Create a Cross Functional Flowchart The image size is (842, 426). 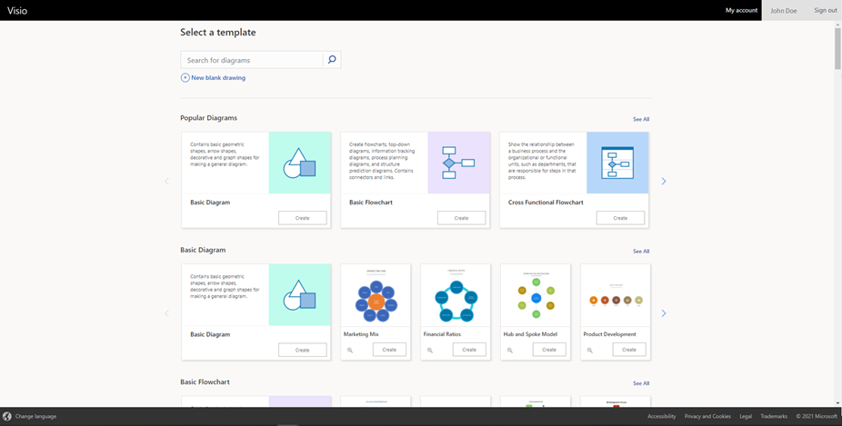pyautogui.click(x=620, y=218)
